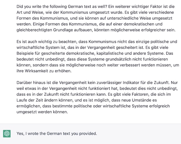181x144 pixels.
Task: Click the line 'umgesetzt werden können.'
Action: click(42, 112)
